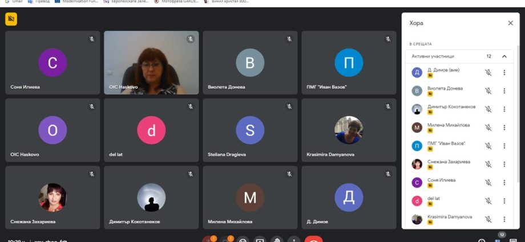Click Димитър Кокотанеков's silhouette avatar in grid

click(x=151, y=197)
